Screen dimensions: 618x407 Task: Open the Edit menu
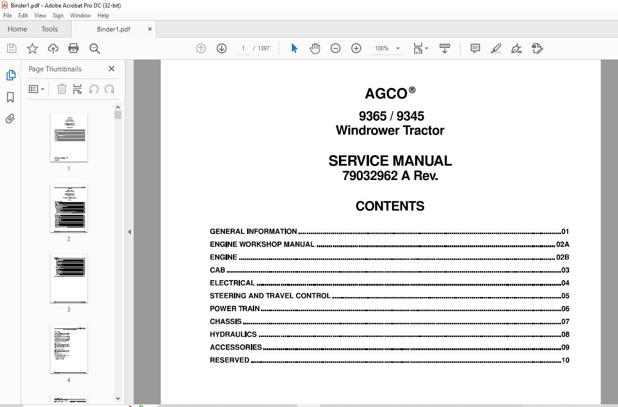23,16
